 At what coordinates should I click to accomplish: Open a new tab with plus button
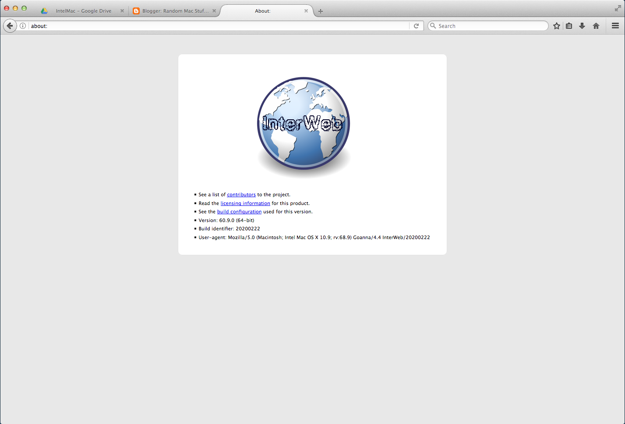point(321,11)
